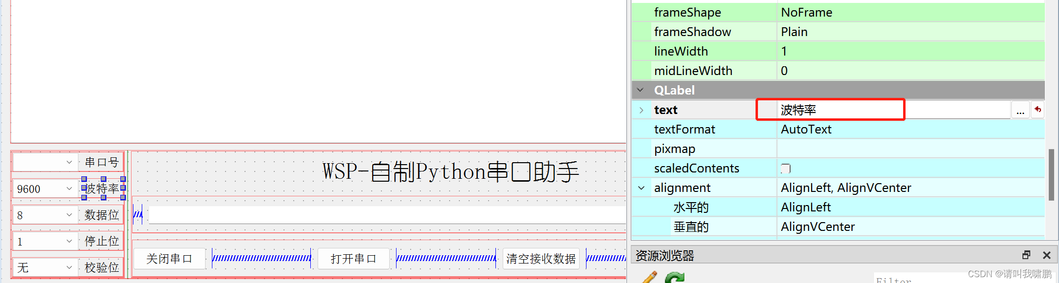Click the 打开串口 button
The height and width of the screenshot is (283, 1059).
pos(354,259)
